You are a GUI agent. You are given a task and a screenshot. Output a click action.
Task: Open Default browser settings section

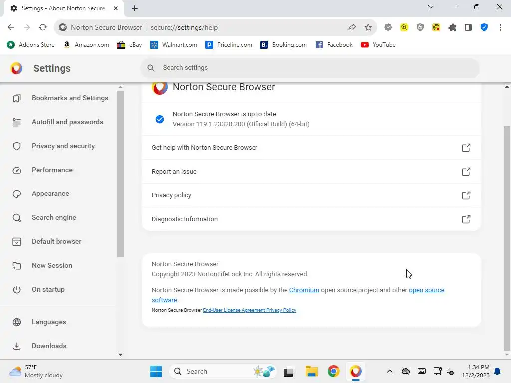[x=47, y=242]
